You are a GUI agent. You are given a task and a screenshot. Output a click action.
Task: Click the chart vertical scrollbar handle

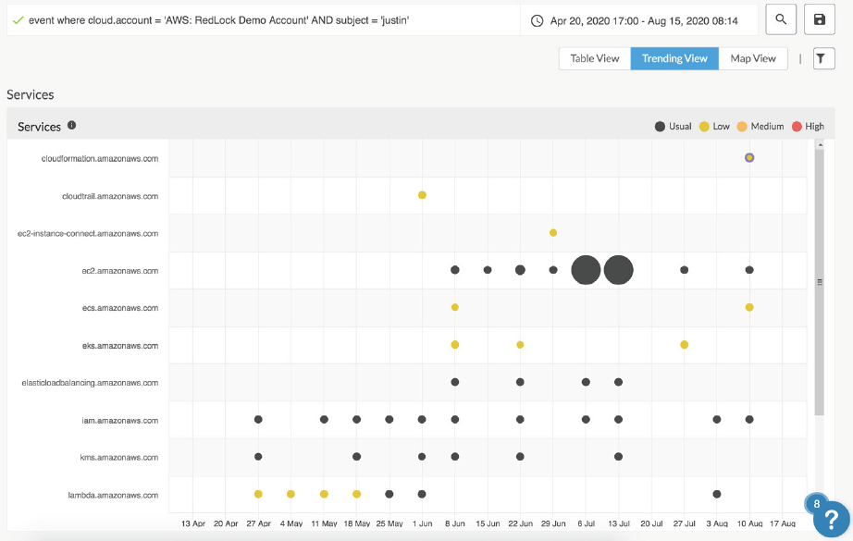coord(818,280)
